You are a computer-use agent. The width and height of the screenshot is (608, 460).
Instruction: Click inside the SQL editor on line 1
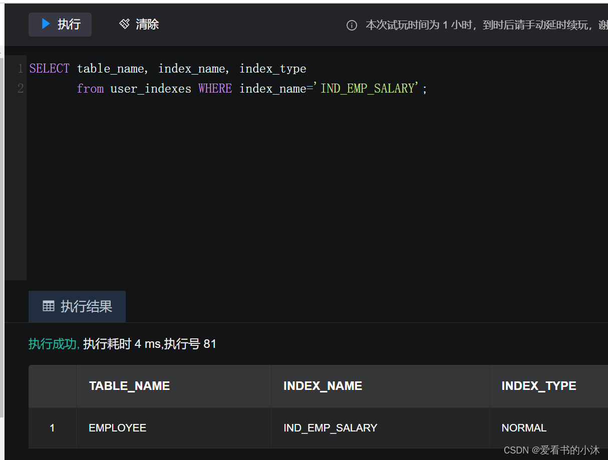pyautogui.click(x=317, y=69)
